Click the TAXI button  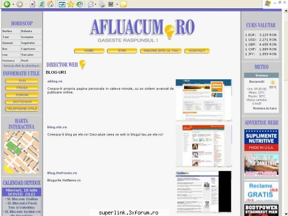pyautogui.click(x=22, y=81)
